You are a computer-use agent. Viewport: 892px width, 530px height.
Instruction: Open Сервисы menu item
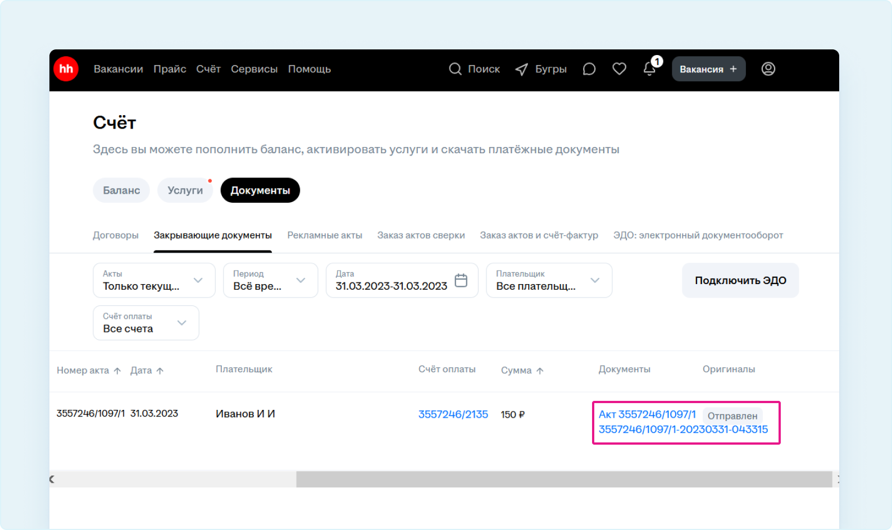[x=254, y=69]
